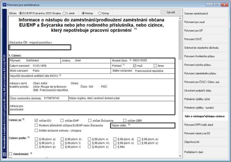Open Potvrzení pro ÚP
231x162 pixels.
[x=205, y=31]
